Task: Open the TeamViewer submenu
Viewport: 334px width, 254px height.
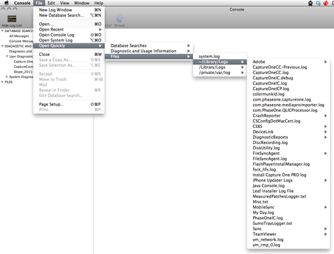Action: point(289,234)
